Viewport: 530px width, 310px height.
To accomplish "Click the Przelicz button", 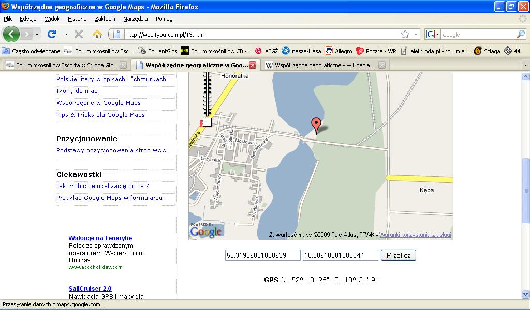I will point(398,255).
